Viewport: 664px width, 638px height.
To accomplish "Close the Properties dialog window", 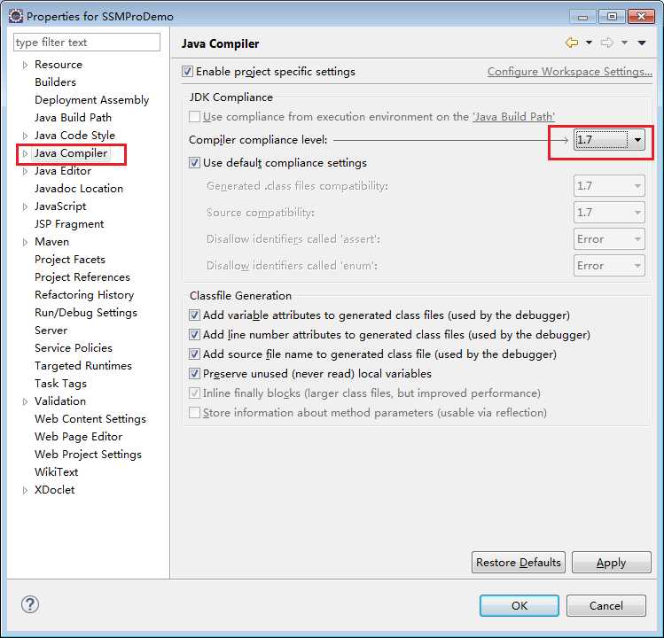I will [642, 17].
